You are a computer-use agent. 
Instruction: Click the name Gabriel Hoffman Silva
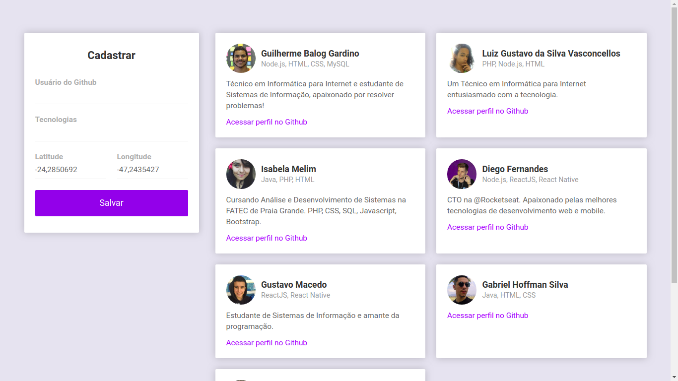(525, 285)
